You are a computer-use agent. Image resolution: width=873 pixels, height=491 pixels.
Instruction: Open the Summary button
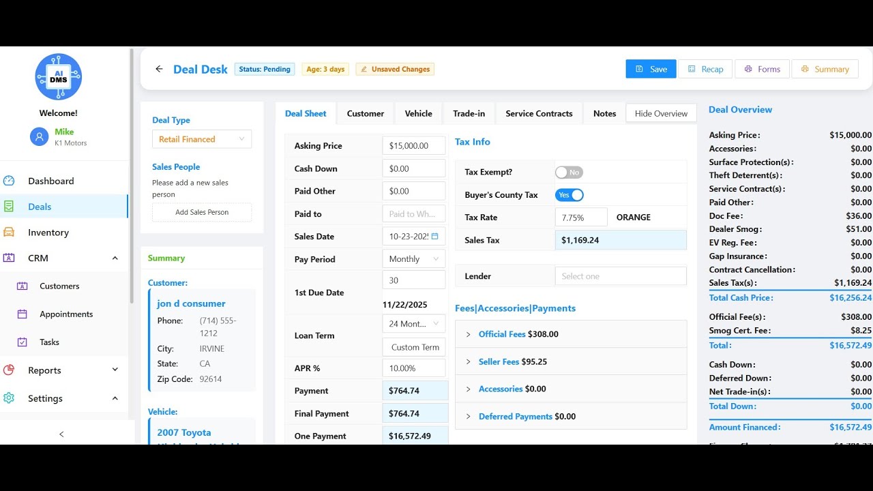(x=825, y=69)
